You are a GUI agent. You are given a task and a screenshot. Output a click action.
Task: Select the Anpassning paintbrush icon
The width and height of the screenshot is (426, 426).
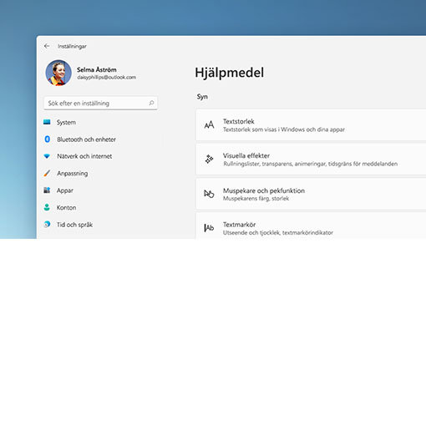click(47, 173)
